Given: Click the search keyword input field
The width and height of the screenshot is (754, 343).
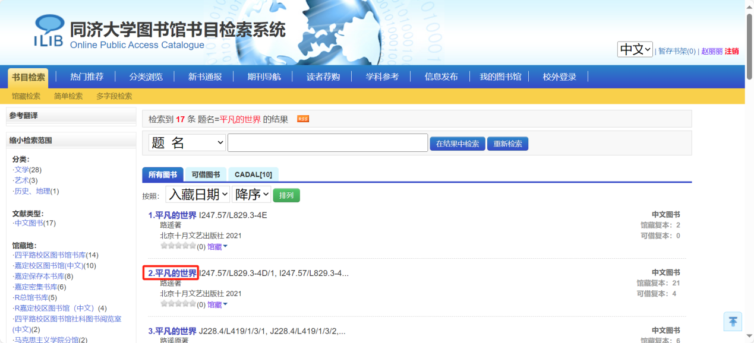Looking at the screenshot, I should (x=327, y=143).
